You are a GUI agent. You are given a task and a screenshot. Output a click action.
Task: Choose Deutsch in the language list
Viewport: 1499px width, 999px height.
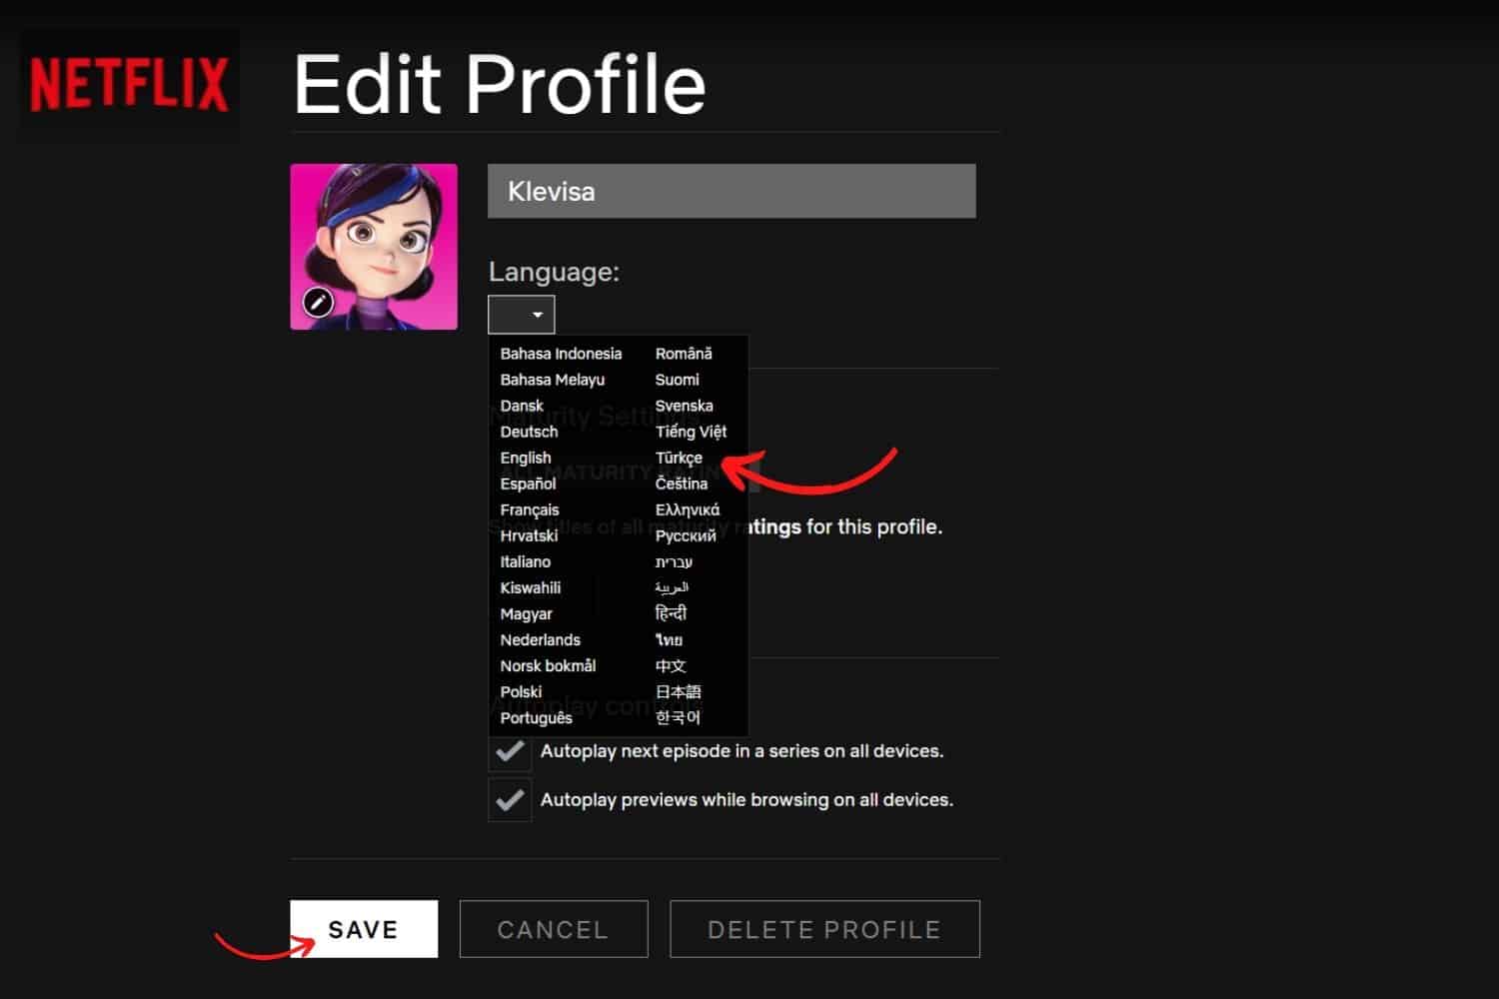529,432
